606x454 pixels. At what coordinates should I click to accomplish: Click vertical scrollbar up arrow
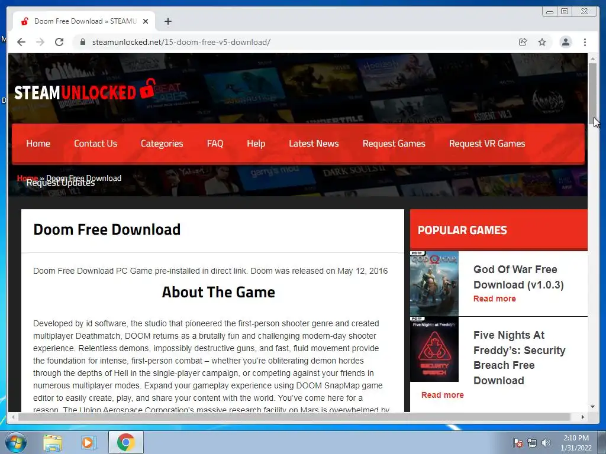click(592, 59)
